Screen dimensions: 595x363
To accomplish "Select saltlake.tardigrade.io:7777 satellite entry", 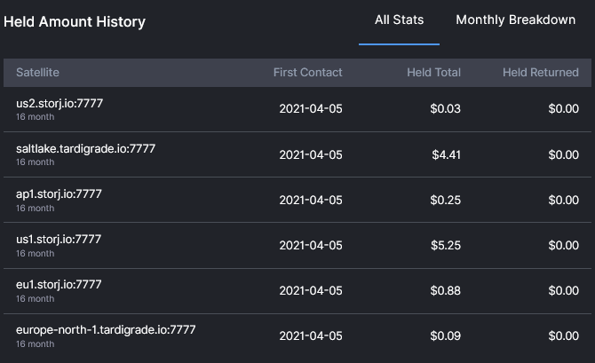I will pos(297,154).
